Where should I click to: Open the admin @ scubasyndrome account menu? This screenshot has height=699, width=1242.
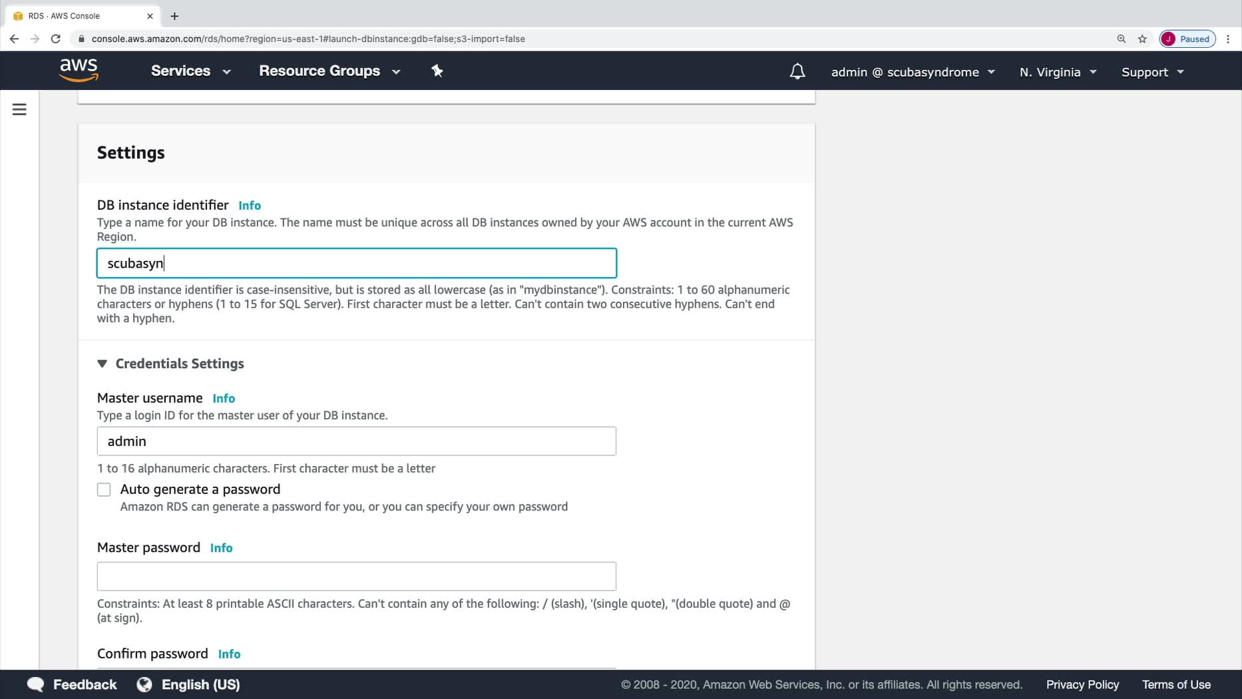click(913, 72)
